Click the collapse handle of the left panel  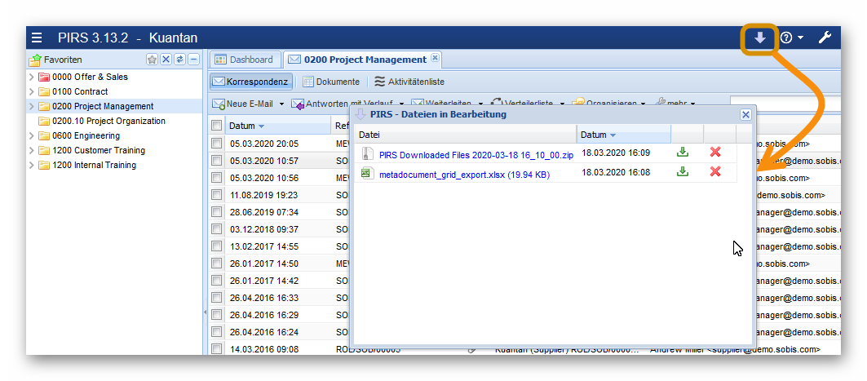206,312
